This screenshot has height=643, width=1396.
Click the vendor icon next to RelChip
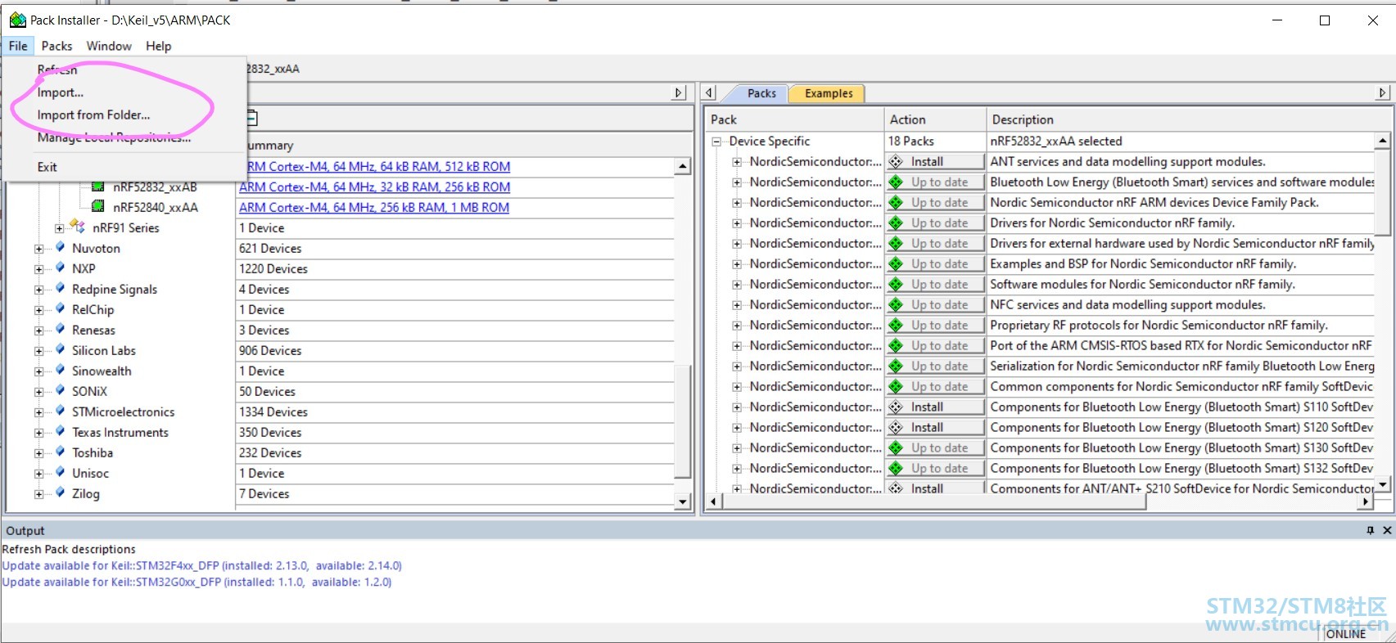(59, 308)
